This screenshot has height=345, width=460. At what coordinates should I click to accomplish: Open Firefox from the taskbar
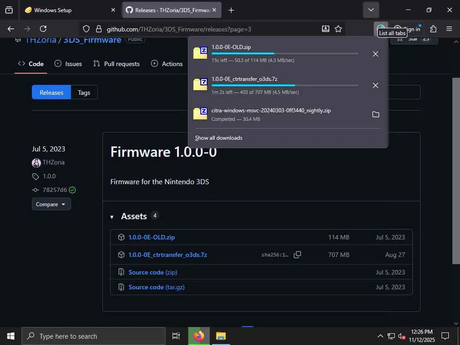199,336
